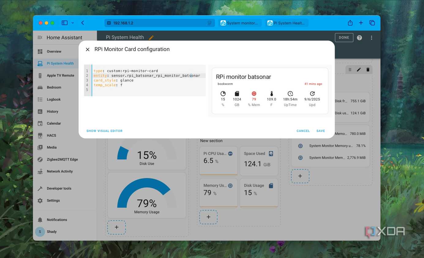Click SAVE in the dialog
This screenshot has height=258, width=424.
tap(321, 131)
